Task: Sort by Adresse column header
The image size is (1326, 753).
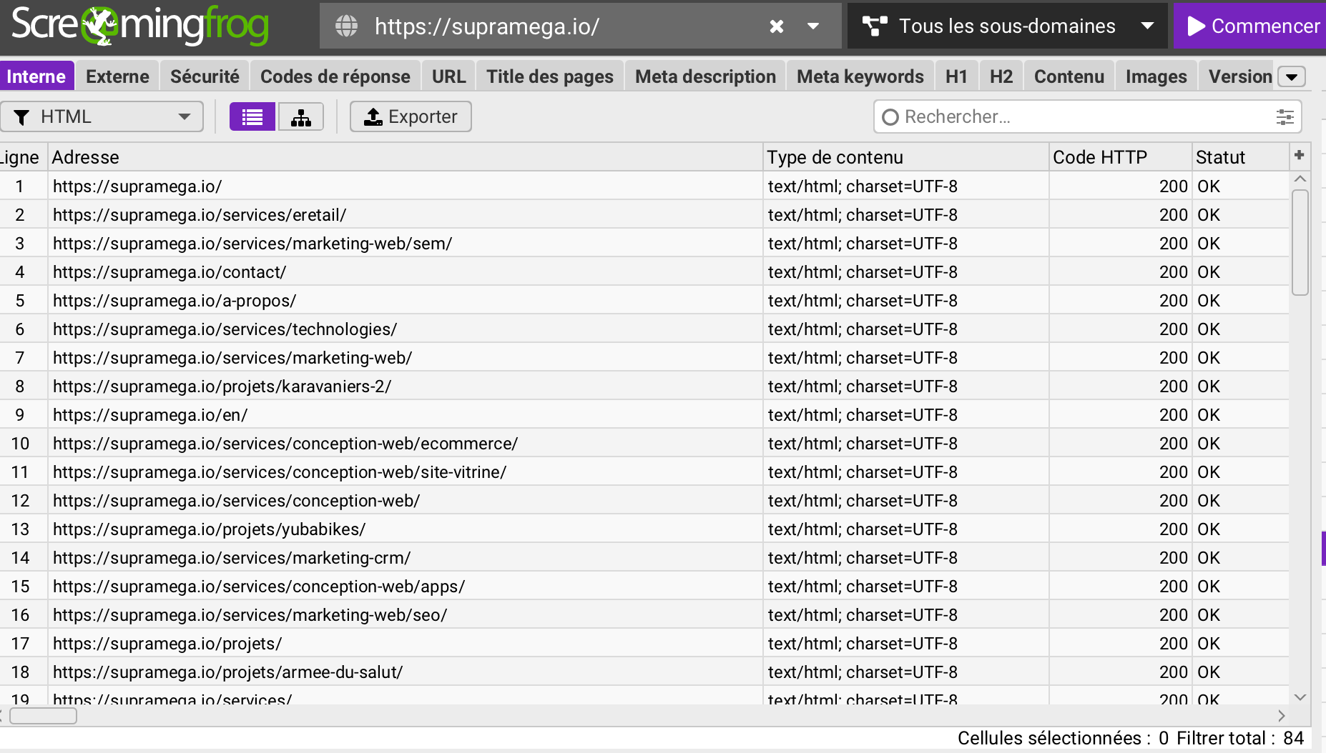Action: (405, 157)
